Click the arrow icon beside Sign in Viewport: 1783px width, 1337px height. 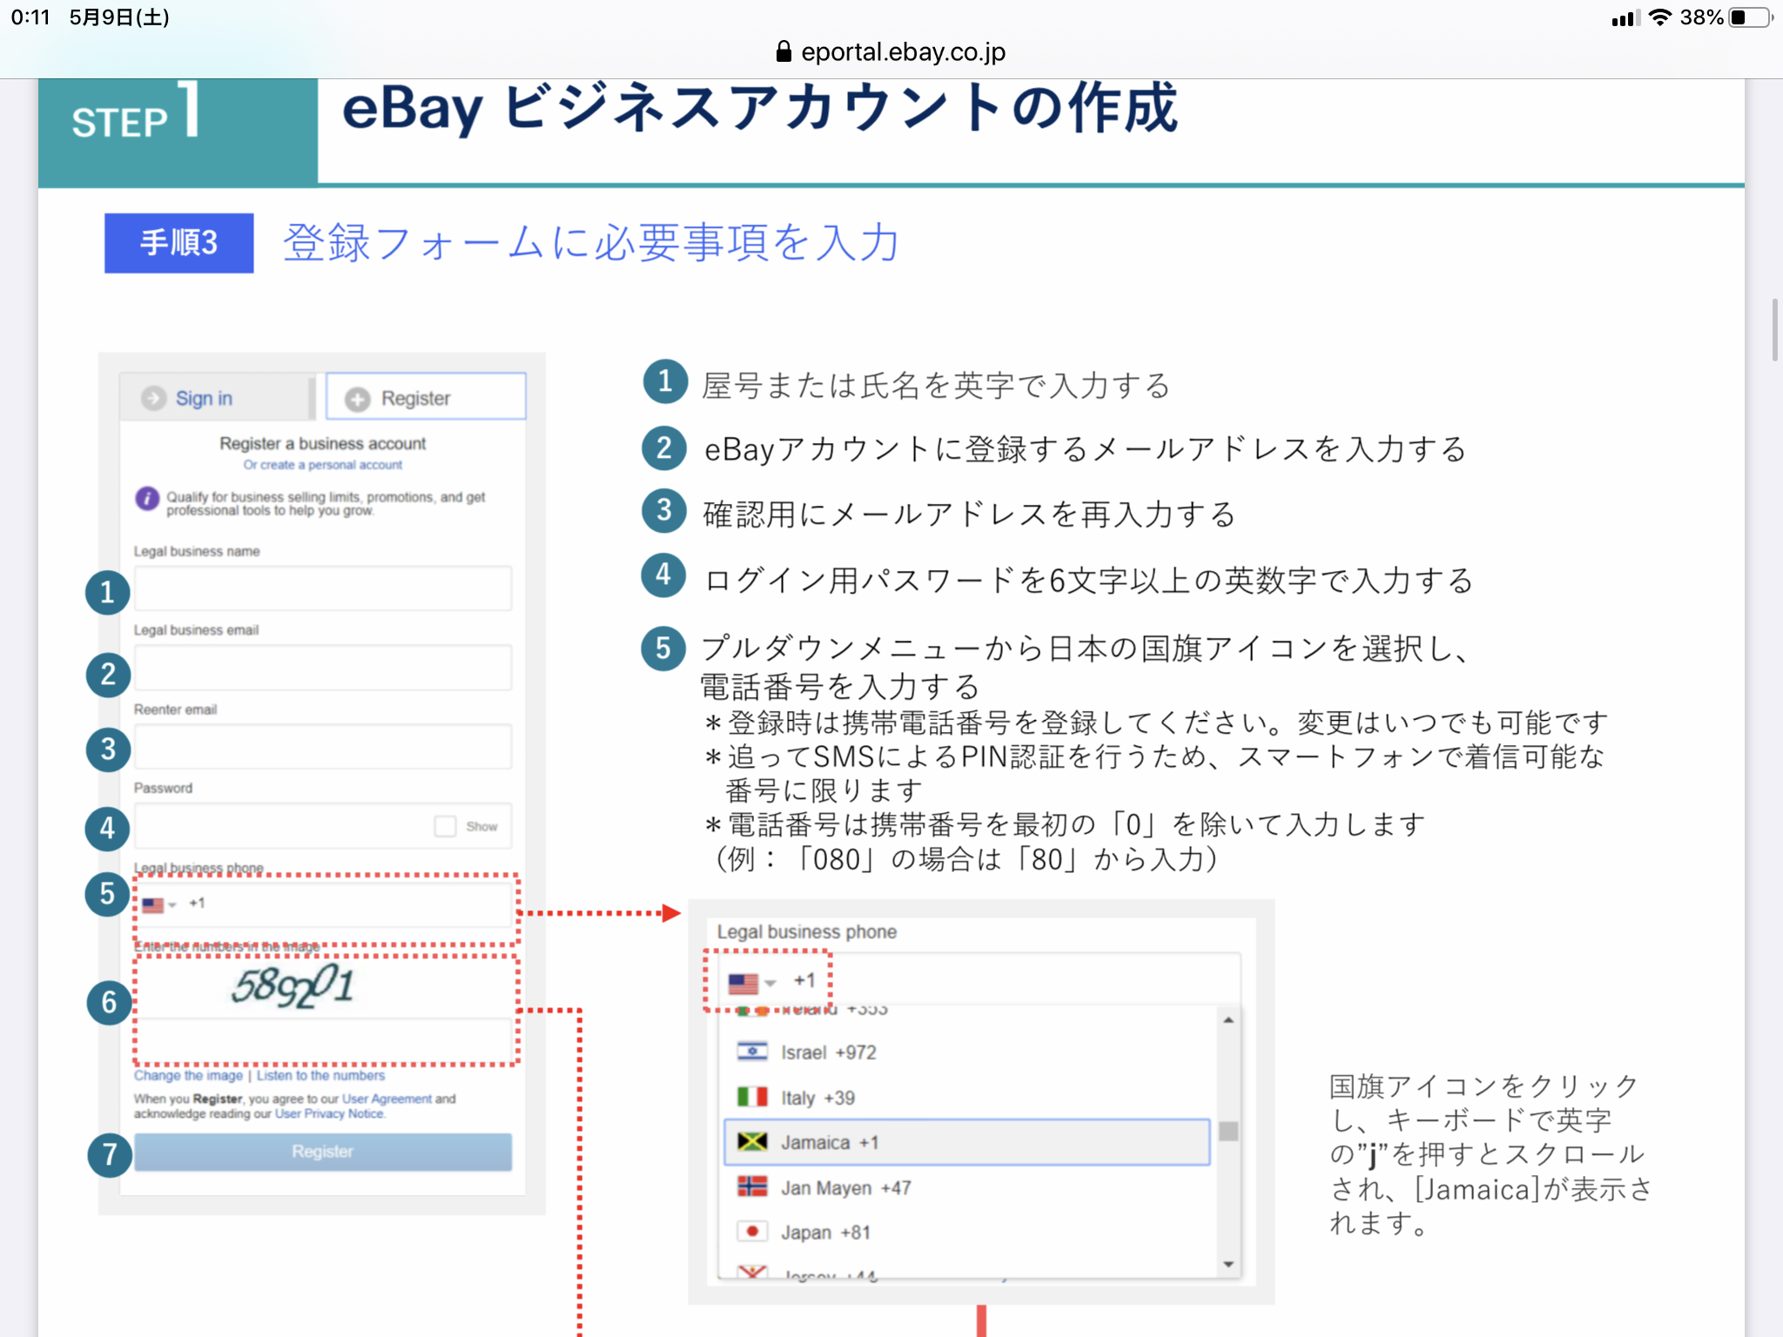click(x=153, y=398)
